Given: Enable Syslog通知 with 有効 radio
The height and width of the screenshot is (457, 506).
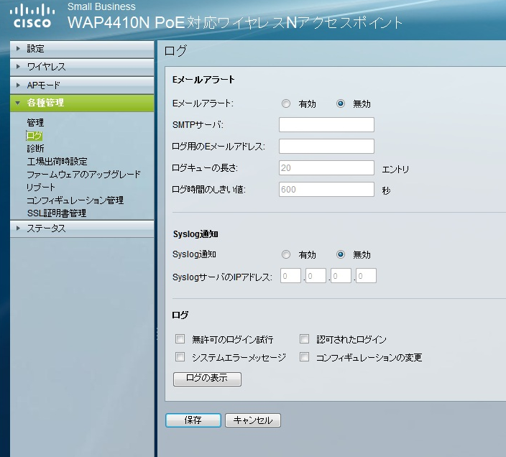Looking at the screenshot, I should click(x=286, y=254).
